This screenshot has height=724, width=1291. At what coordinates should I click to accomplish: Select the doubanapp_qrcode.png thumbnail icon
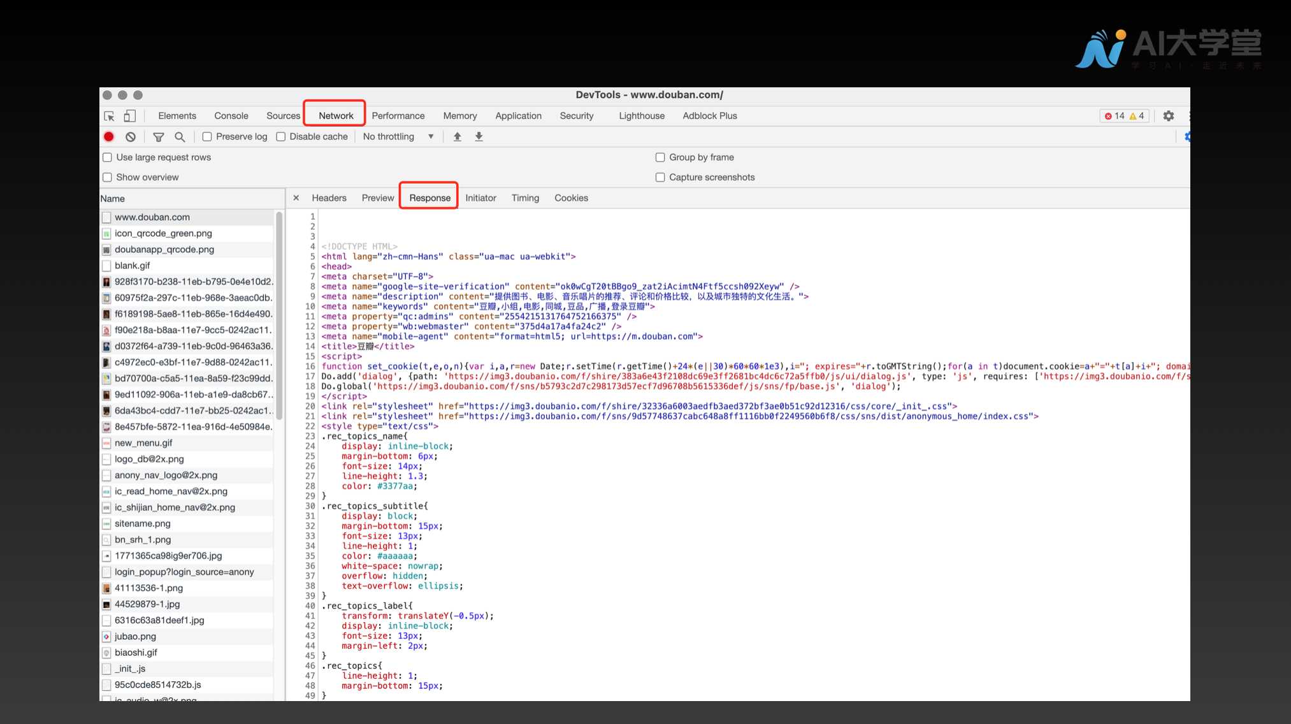click(x=107, y=250)
